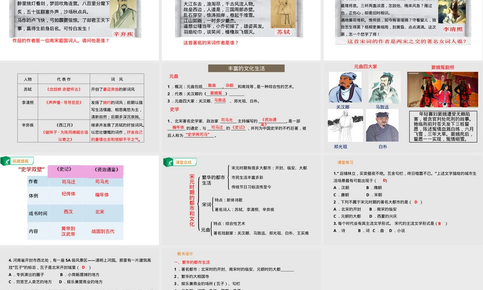This screenshot has width=483, height=290.
Task: Open the 课堂练习 questions slide
Action: 403,200
